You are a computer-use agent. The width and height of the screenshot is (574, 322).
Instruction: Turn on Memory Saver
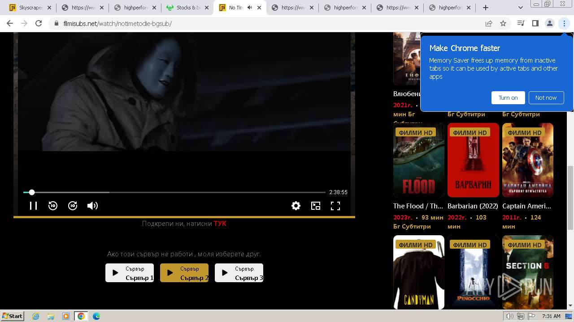[508, 97]
